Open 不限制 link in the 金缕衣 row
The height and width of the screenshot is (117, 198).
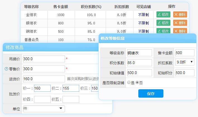(x=143, y=15)
